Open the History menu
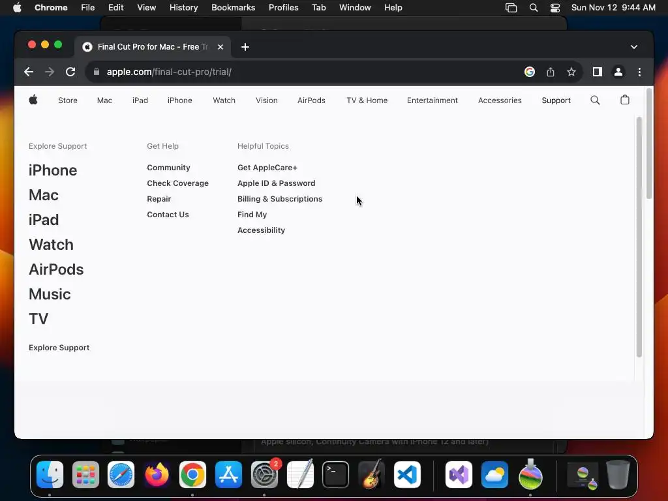The image size is (668, 501). tap(183, 8)
